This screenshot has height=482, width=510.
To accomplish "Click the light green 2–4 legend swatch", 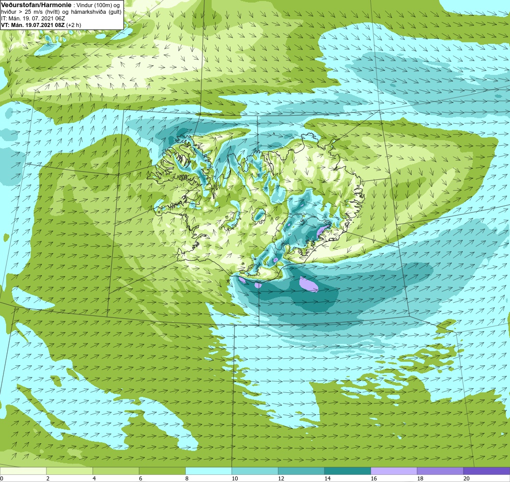I will coord(69,471).
